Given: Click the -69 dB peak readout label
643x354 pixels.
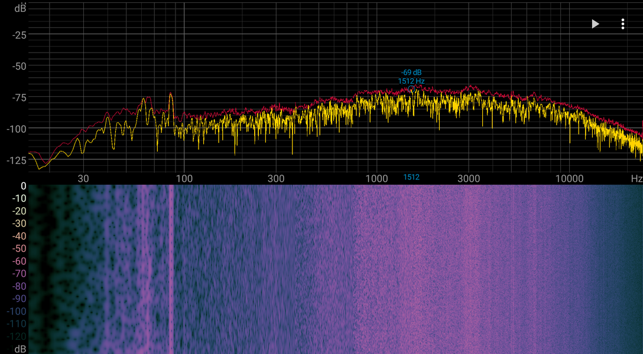Looking at the screenshot, I should click(x=411, y=73).
